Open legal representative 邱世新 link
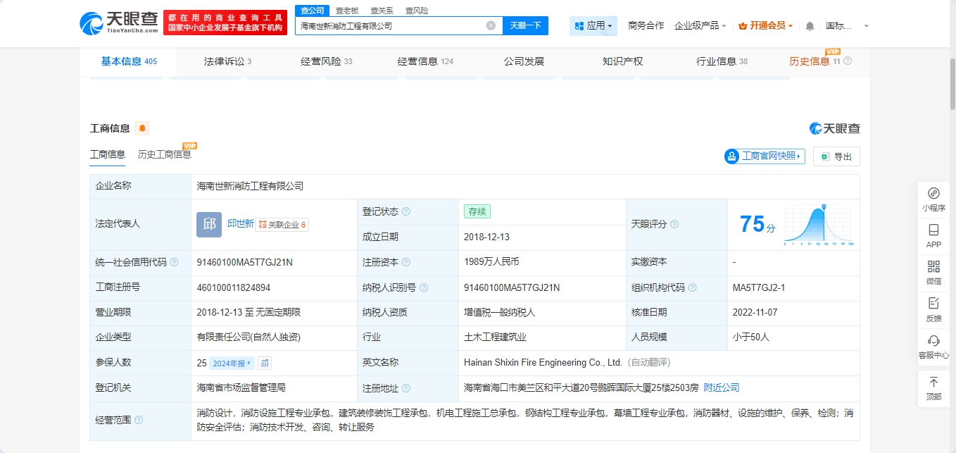The width and height of the screenshot is (956, 453). coord(240,223)
